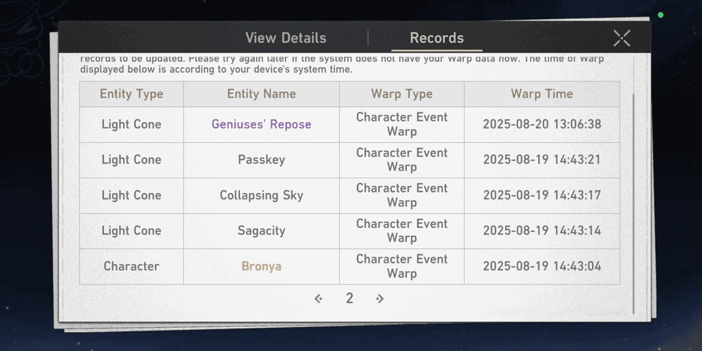
Task: Select the Bronya character entry
Action: click(x=262, y=267)
